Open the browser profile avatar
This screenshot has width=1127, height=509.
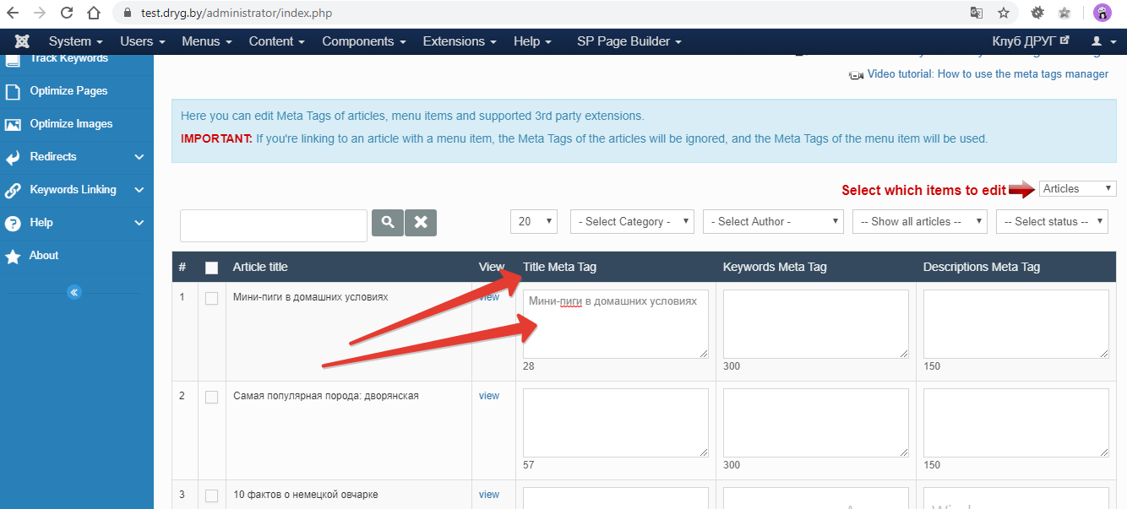pos(1102,13)
